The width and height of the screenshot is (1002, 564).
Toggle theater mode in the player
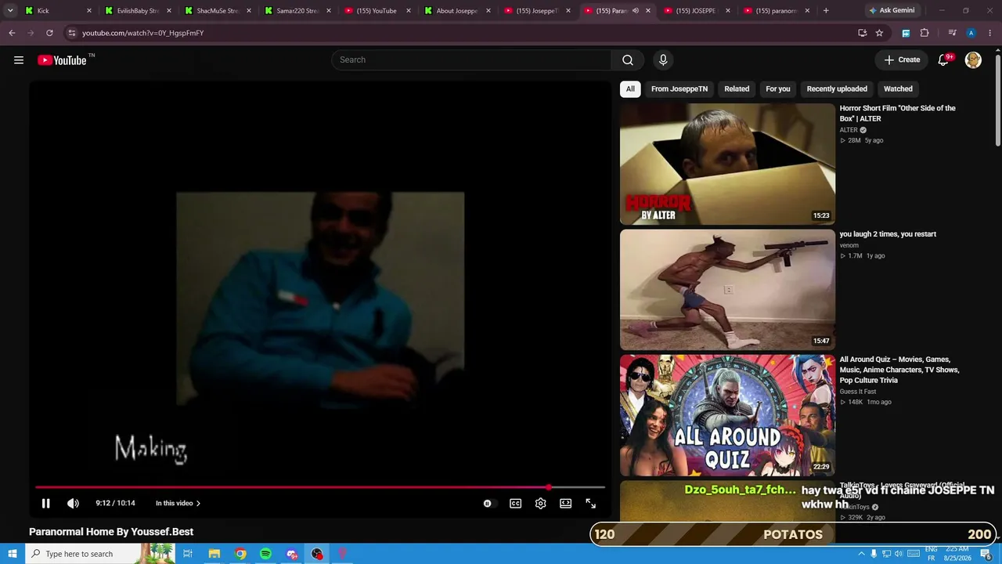[565, 504]
